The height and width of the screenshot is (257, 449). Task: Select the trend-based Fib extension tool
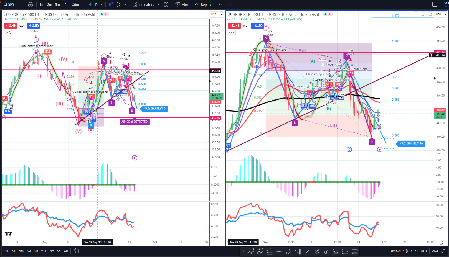pos(336,251)
